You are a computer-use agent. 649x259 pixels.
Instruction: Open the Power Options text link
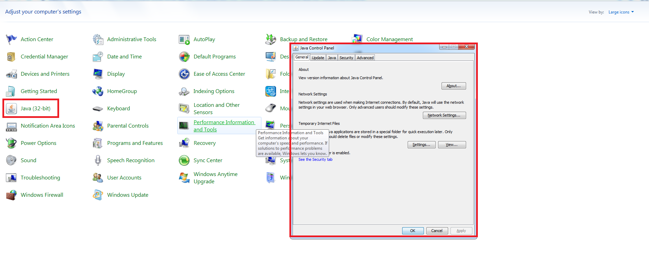point(38,143)
